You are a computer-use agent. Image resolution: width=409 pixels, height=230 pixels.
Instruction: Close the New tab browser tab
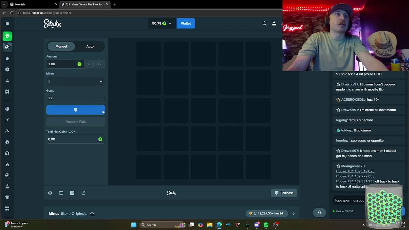click(x=56, y=4)
